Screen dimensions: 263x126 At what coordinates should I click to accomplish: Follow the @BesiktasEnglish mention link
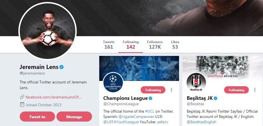(x=202, y=122)
